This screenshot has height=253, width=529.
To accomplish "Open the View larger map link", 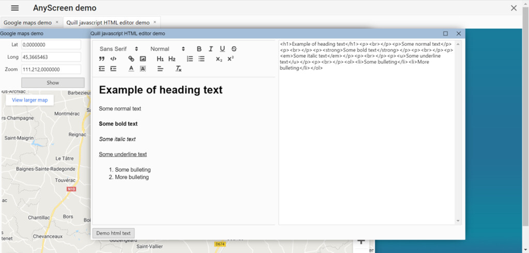I will [x=29, y=100].
